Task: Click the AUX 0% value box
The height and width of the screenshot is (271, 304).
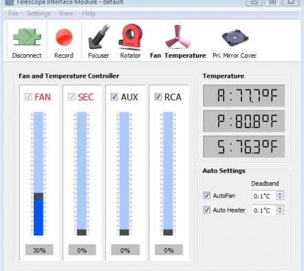Action: coord(125,250)
